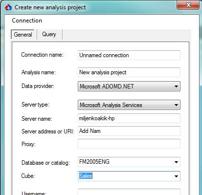
Task: Focus the Connection name text field
Action: (x=129, y=55)
